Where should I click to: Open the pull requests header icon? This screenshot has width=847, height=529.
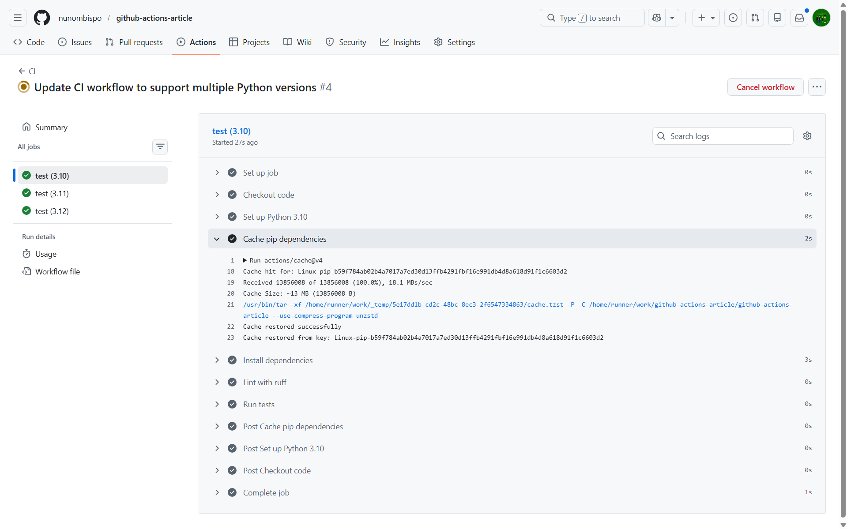[755, 18]
